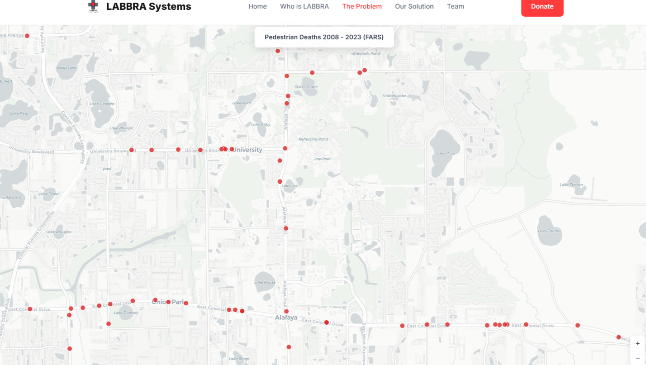Select The Problem nav item
646x365 pixels.
[x=361, y=6]
